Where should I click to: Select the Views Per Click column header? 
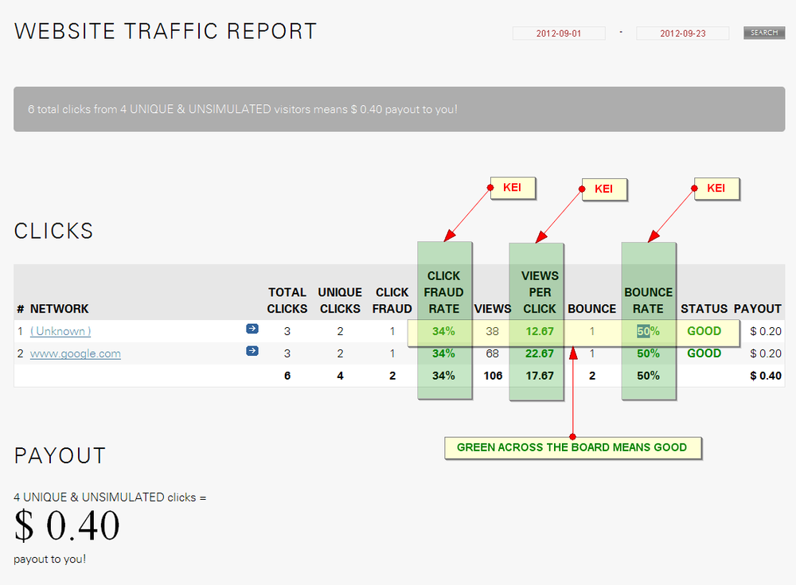(x=540, y=292)
